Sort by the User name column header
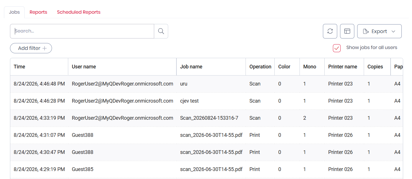The image size is (412, 179). (x=122, y=67)
